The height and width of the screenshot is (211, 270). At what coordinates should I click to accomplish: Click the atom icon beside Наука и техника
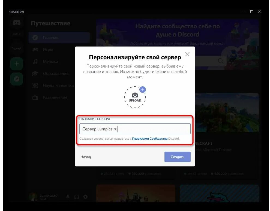pos(35,85)
